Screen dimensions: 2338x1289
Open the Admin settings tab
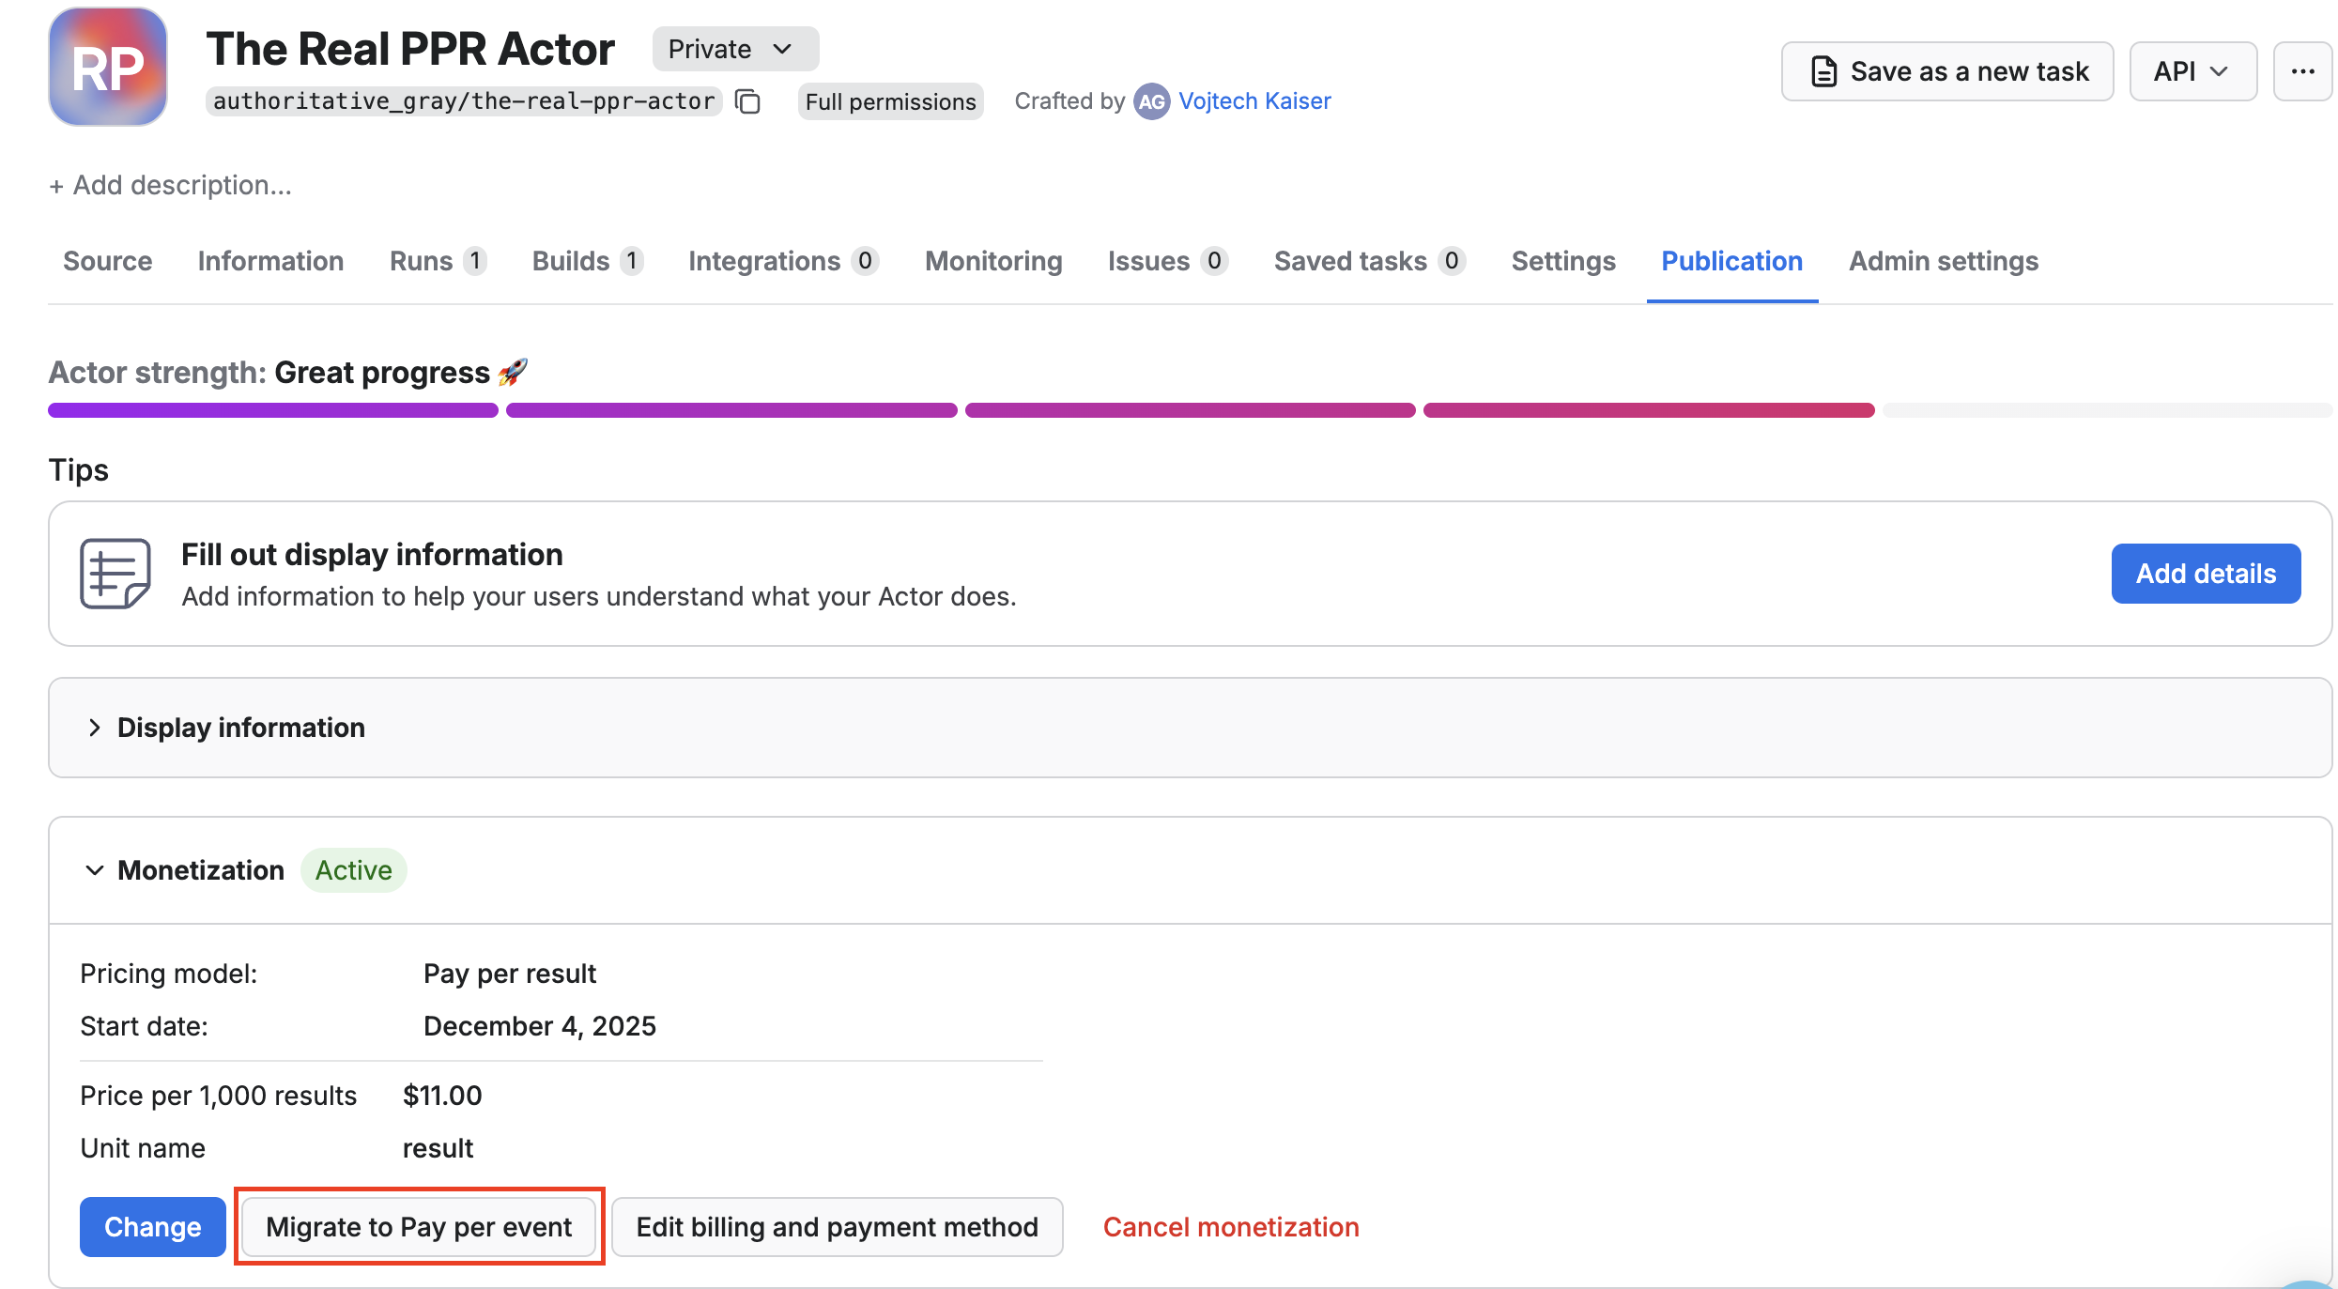coord(1943,261)
